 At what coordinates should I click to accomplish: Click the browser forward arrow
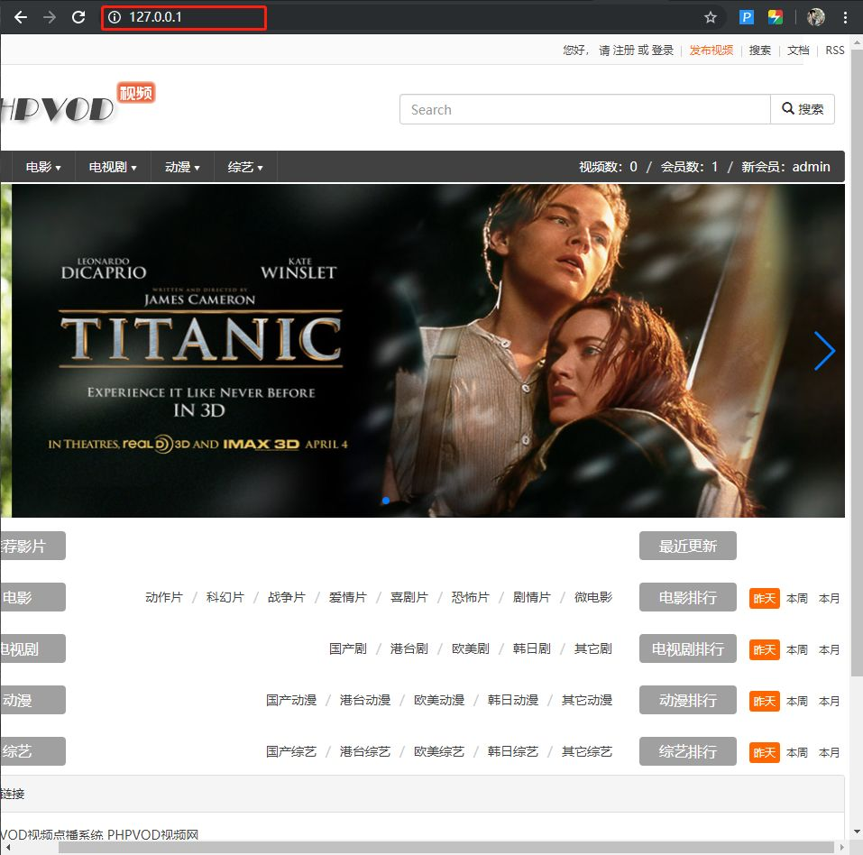pos(50,17)
